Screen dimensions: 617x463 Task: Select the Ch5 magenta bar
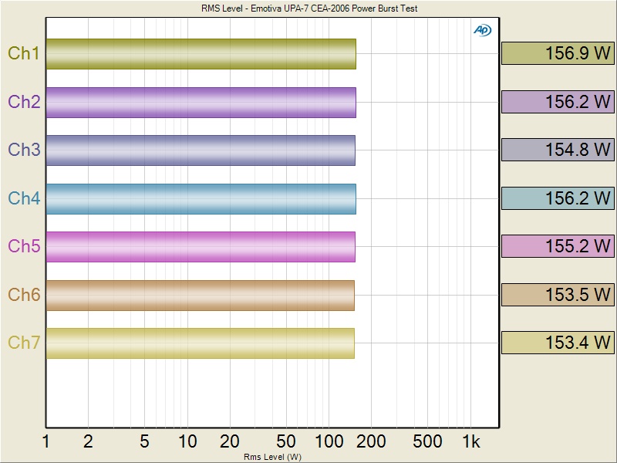click(201, 246)
